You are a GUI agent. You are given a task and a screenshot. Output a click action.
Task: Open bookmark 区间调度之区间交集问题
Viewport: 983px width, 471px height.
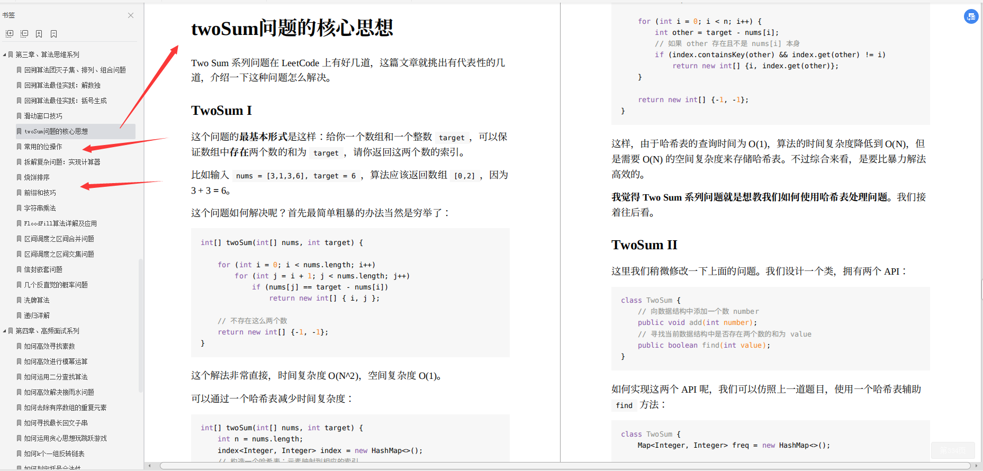click(59, 254)
